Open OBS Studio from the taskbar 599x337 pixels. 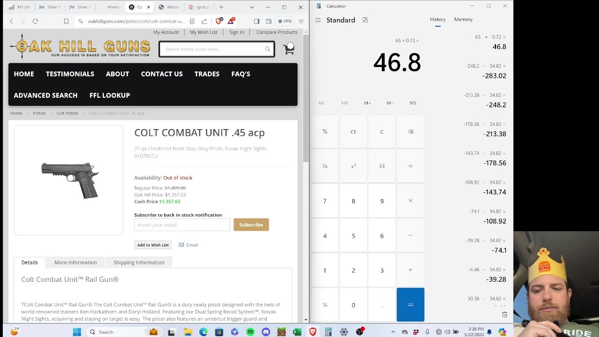[359, 332]
